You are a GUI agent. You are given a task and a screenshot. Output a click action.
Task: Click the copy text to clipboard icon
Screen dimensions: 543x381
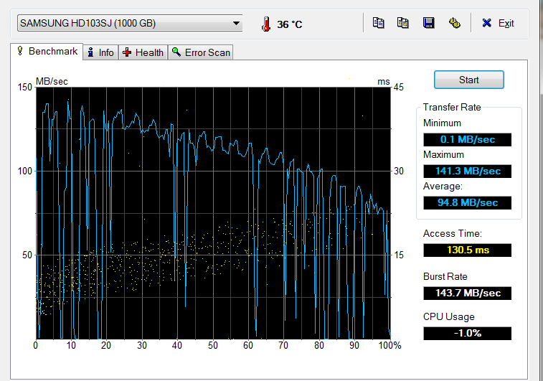pyautogui.click(x=378, y=23)
